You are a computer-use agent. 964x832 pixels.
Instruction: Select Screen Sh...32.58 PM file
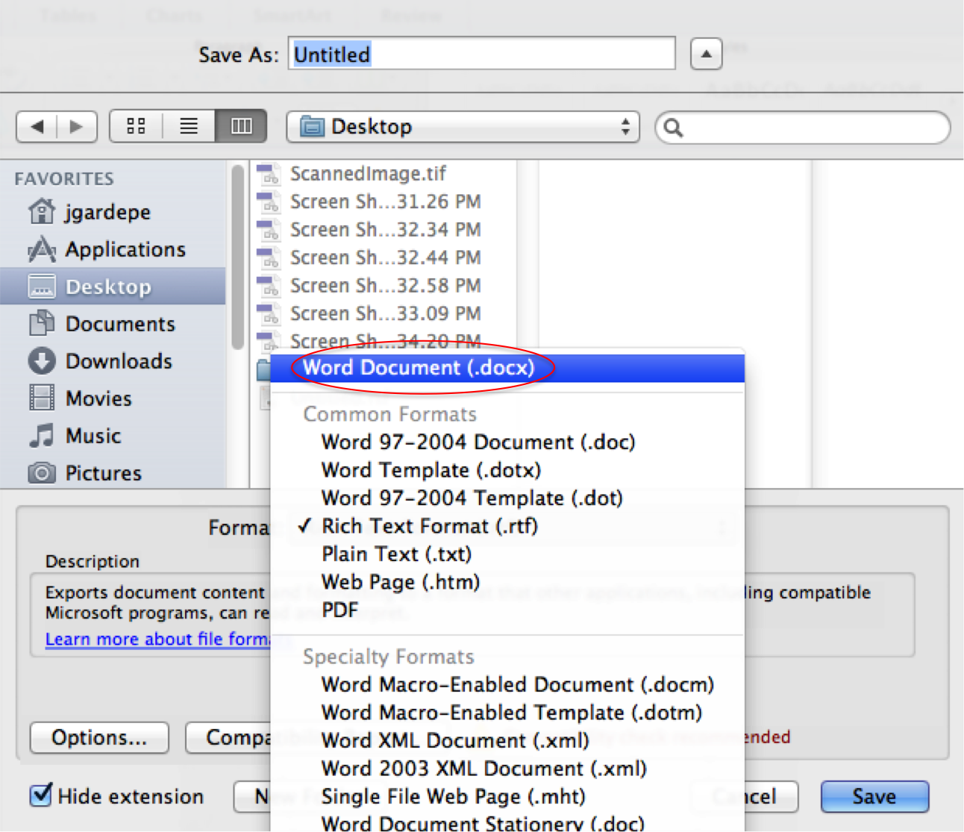[x=384, y=286]
